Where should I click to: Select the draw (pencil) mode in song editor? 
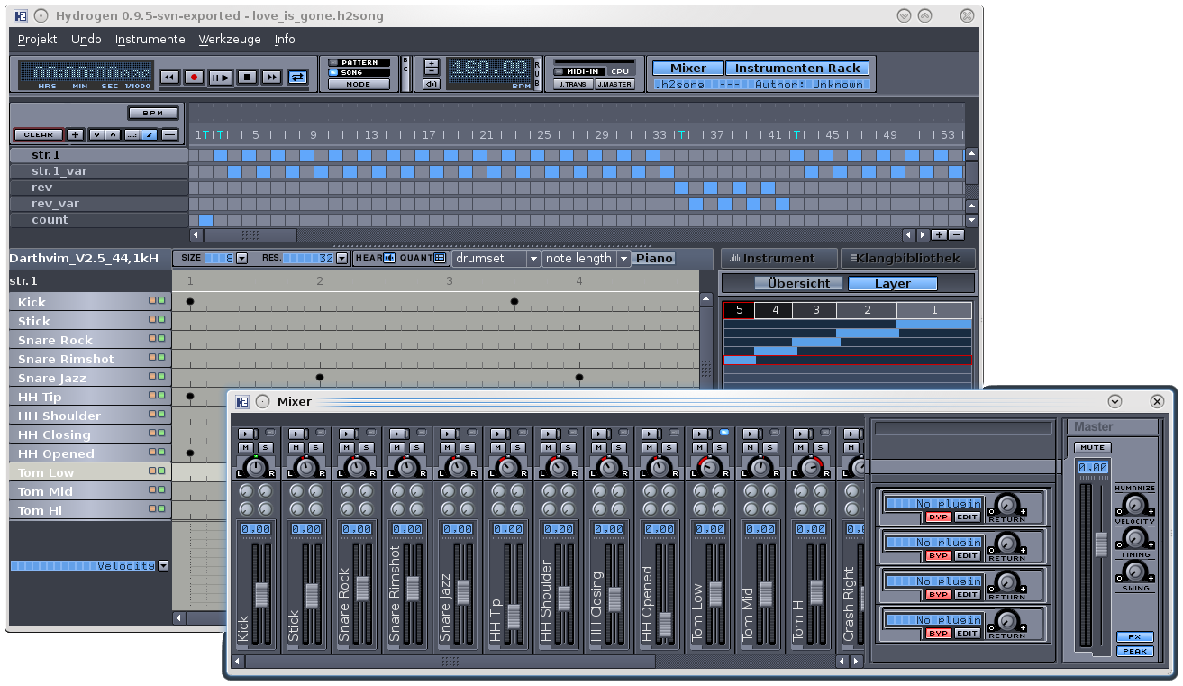pyautogui.click(x=150, y=133)
